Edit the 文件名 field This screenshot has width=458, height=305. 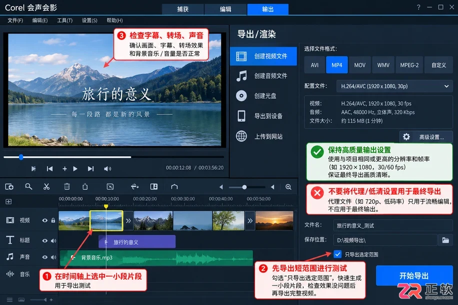click(x=393, y=226)
